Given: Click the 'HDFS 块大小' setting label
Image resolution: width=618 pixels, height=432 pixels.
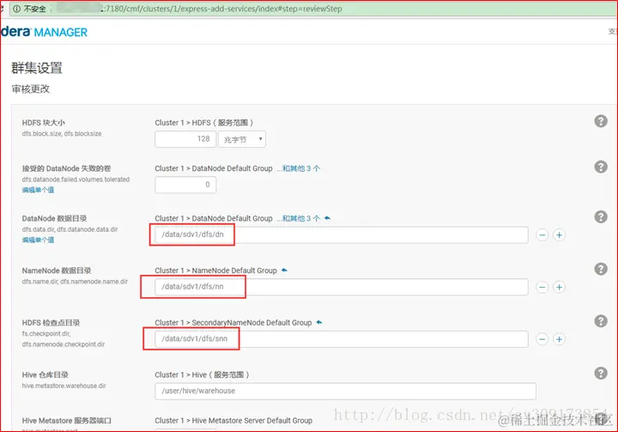Looking at the screenshot, I should tap(44, 123).
